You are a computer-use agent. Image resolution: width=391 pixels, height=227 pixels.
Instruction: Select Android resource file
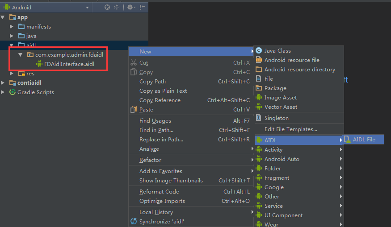299,60
